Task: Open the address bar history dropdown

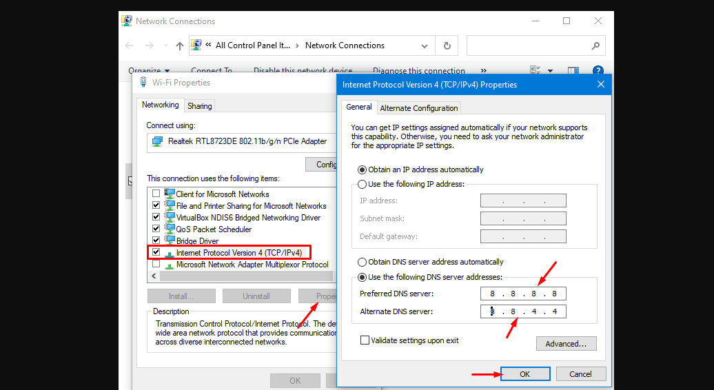Action: (x=425, y=45)
